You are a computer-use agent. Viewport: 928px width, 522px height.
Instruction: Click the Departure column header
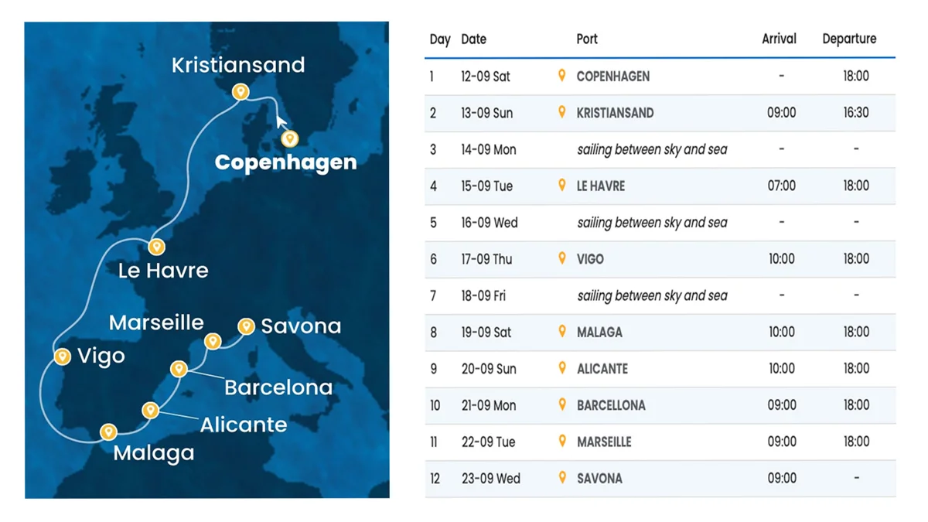click(x=849, y=39)
